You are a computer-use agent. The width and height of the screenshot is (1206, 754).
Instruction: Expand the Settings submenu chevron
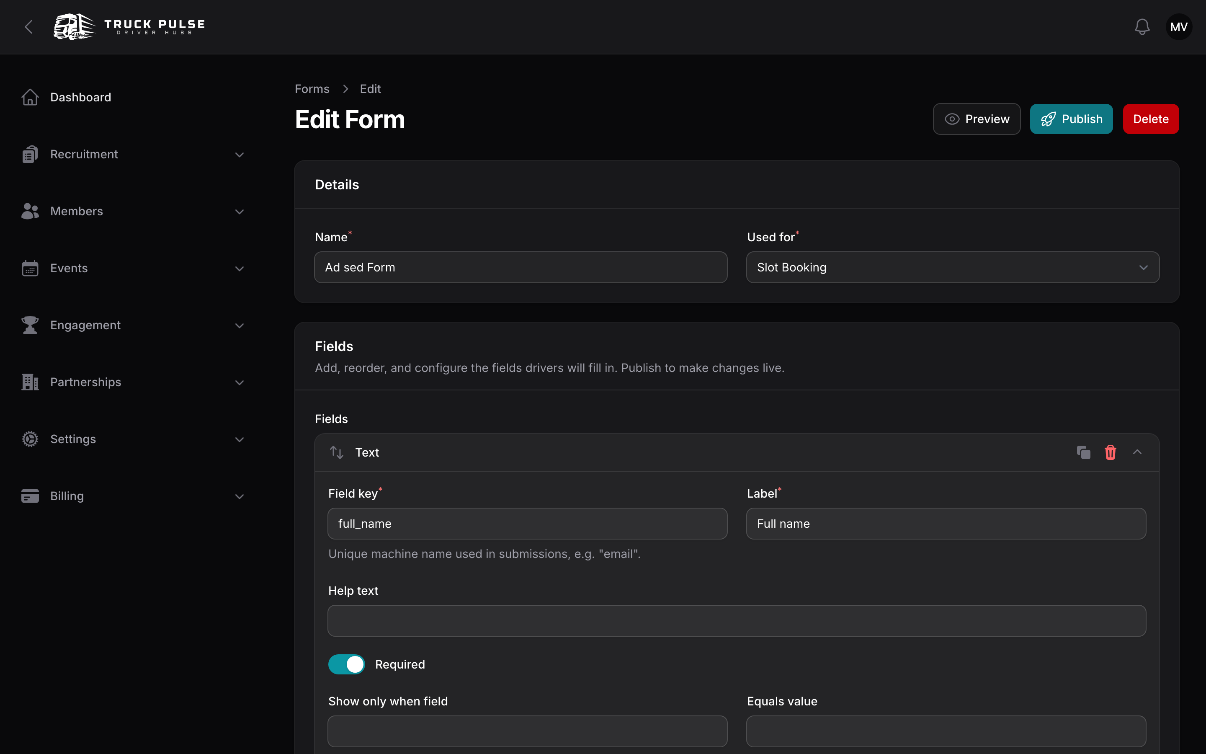click(239, 439)
